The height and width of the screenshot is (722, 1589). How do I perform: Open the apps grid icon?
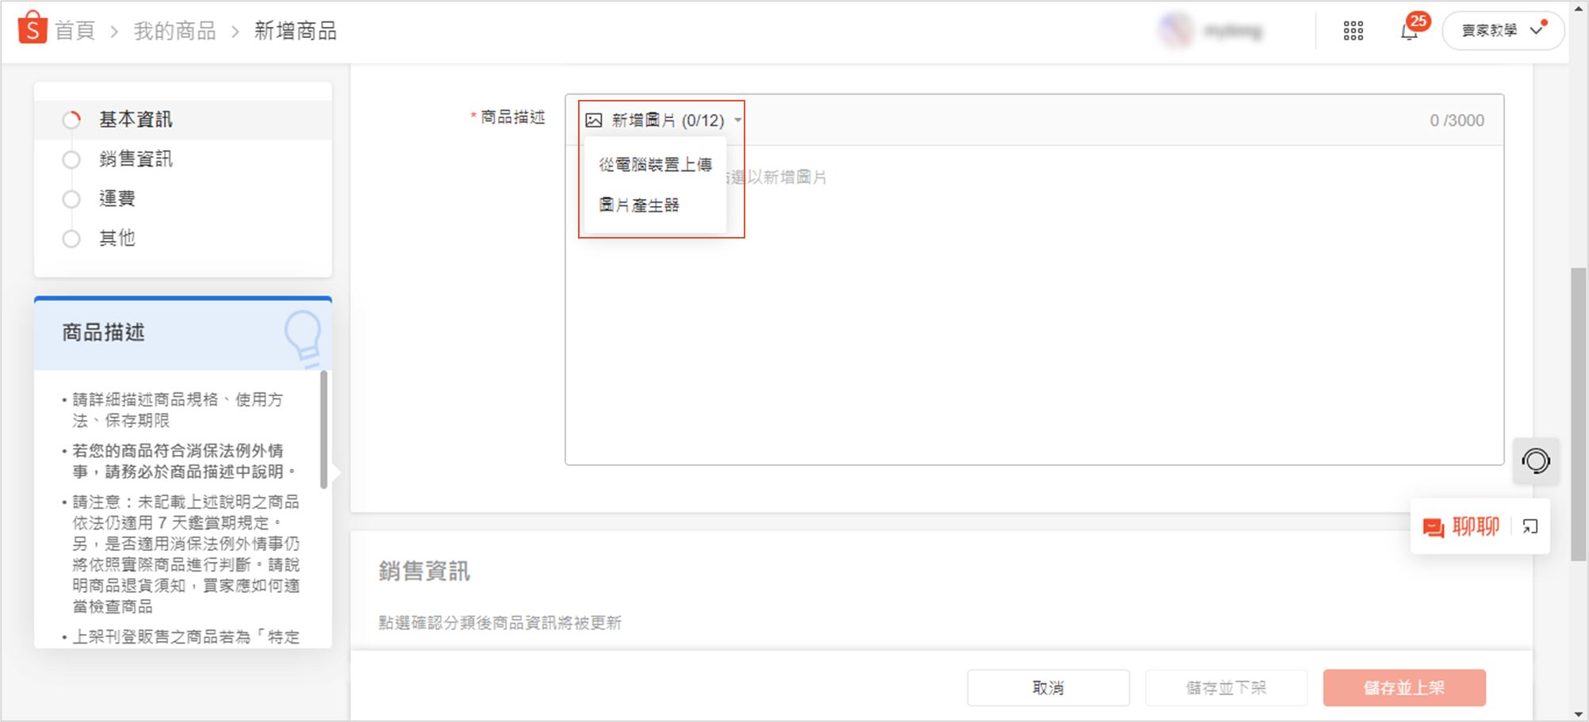pos(1354,31)
